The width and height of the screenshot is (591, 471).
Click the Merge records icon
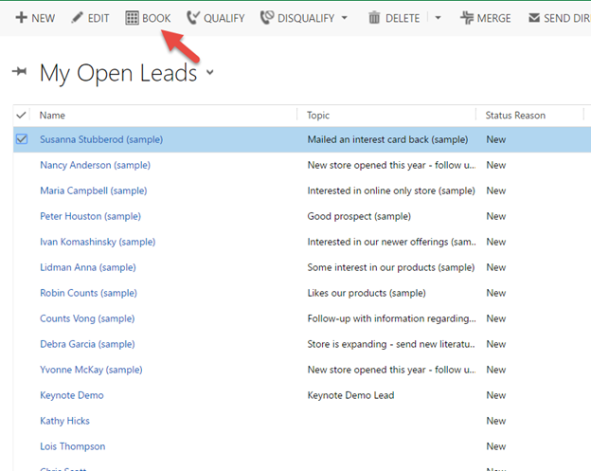pos(466,18)
